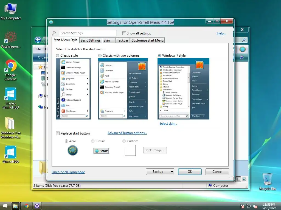Screen dimensions: 281x210
Task: Open the Hasleo WinToHDD desktop shortcut
Action: click(11, 98)
